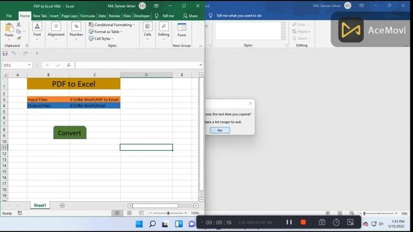The height and width of the screenshot is (232, 413).
Task: Open the Format as Table menu
Action: (106, 32)
